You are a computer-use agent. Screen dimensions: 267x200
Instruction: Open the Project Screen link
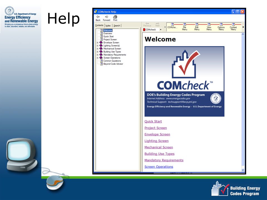tap(156, 128)
